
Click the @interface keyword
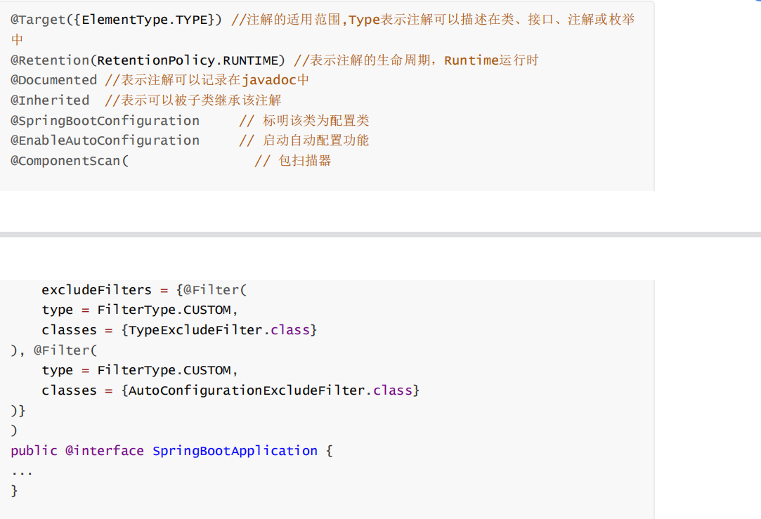105,451
